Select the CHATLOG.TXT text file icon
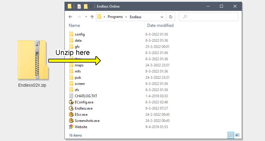 tap(71, 96)
